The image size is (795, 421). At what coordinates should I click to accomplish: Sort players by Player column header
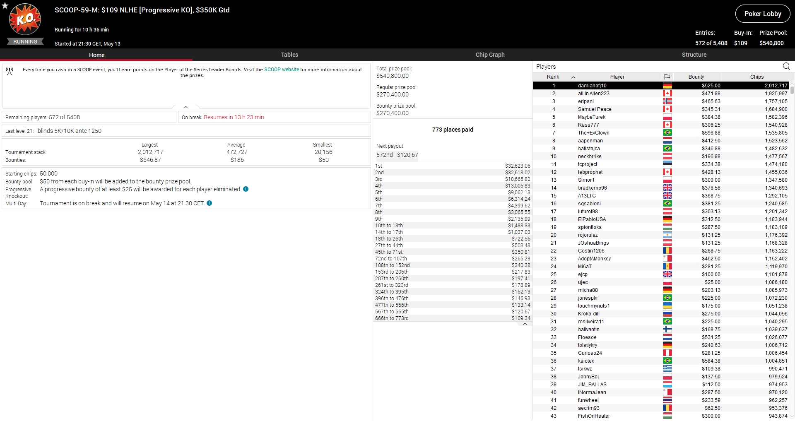(617, 77)
